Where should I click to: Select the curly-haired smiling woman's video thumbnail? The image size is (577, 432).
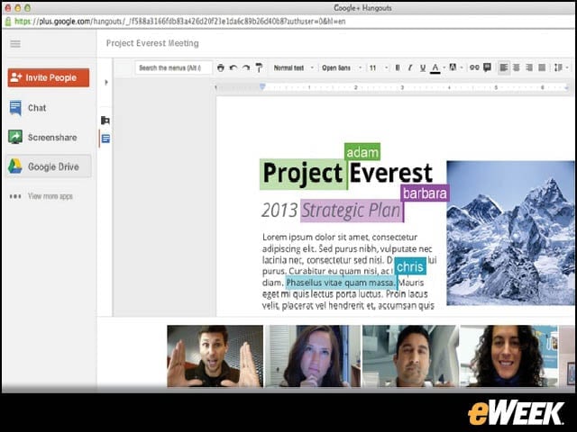[x=508, y=356]
